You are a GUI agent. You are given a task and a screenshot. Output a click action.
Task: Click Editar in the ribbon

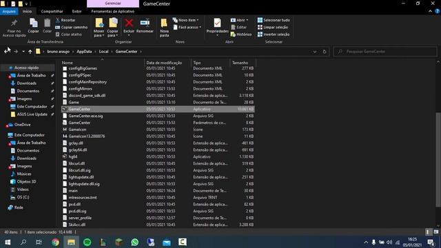[238, 28]
